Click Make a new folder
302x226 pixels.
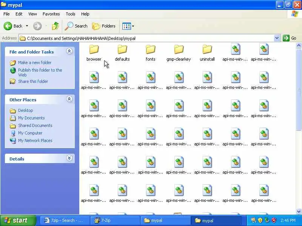[x=35, y=63]
